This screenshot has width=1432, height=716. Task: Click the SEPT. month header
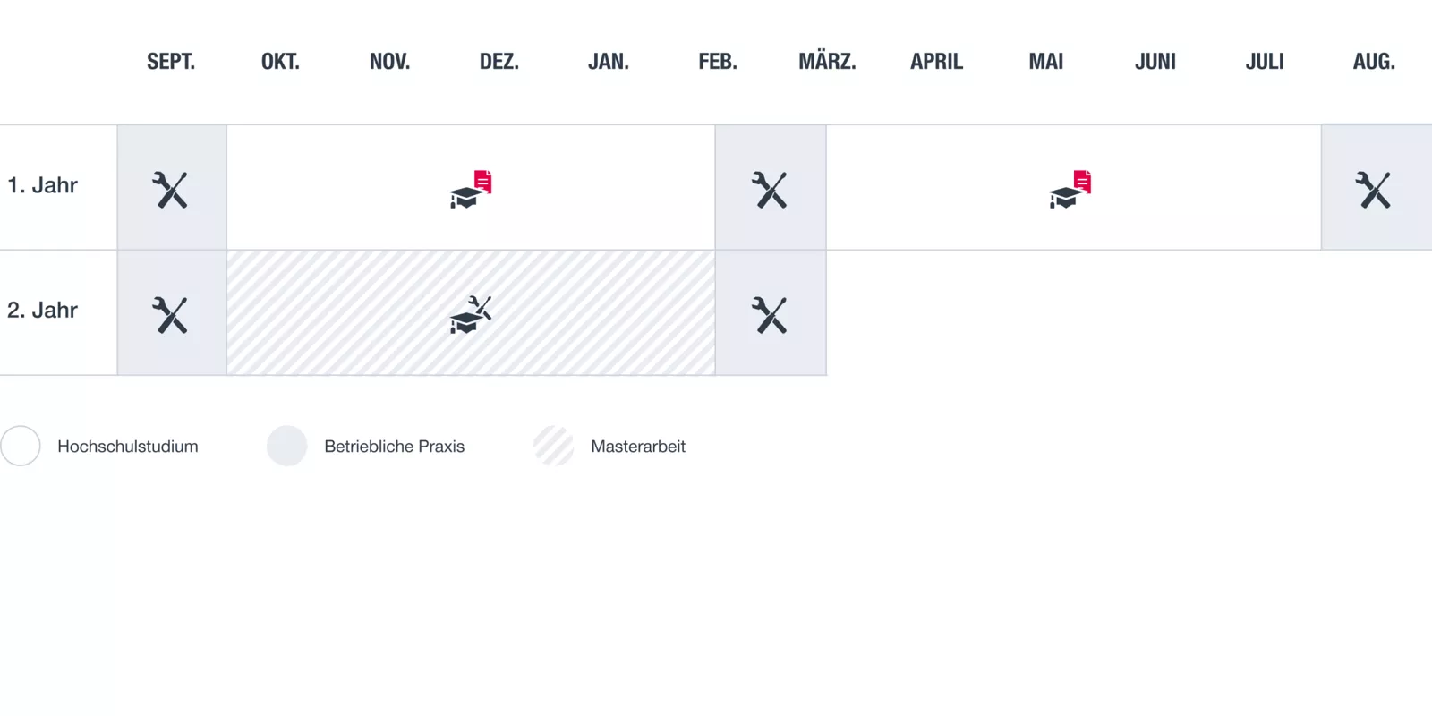[171, 62]
